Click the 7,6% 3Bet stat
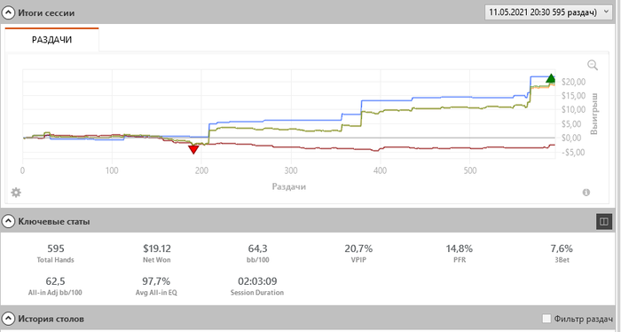621x332 pixels. 562,253
